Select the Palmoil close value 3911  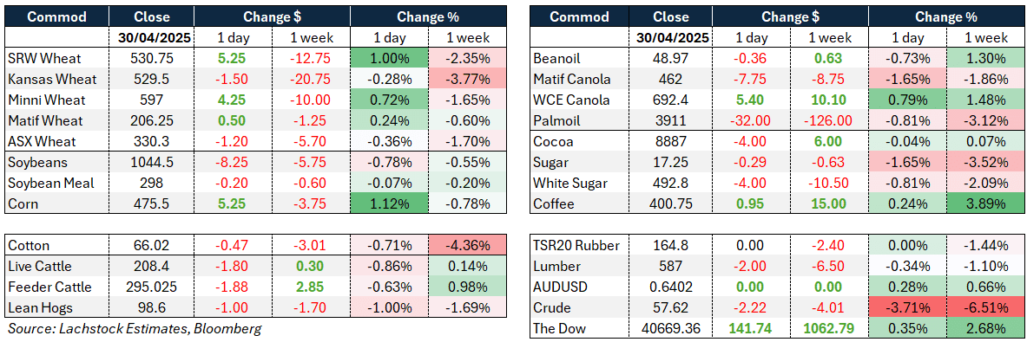click(x=672, y=122)
